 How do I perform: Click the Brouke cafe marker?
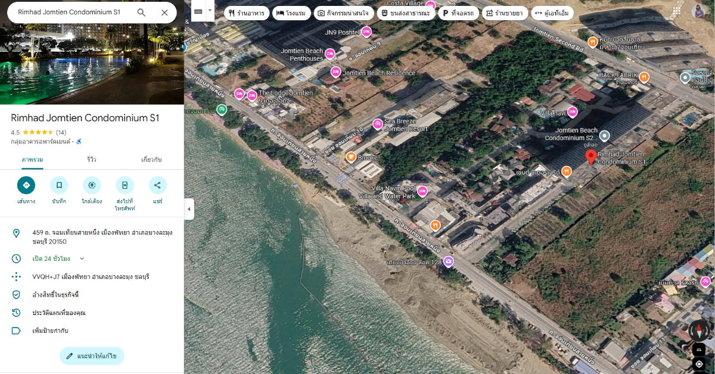[x=351, y=157]
